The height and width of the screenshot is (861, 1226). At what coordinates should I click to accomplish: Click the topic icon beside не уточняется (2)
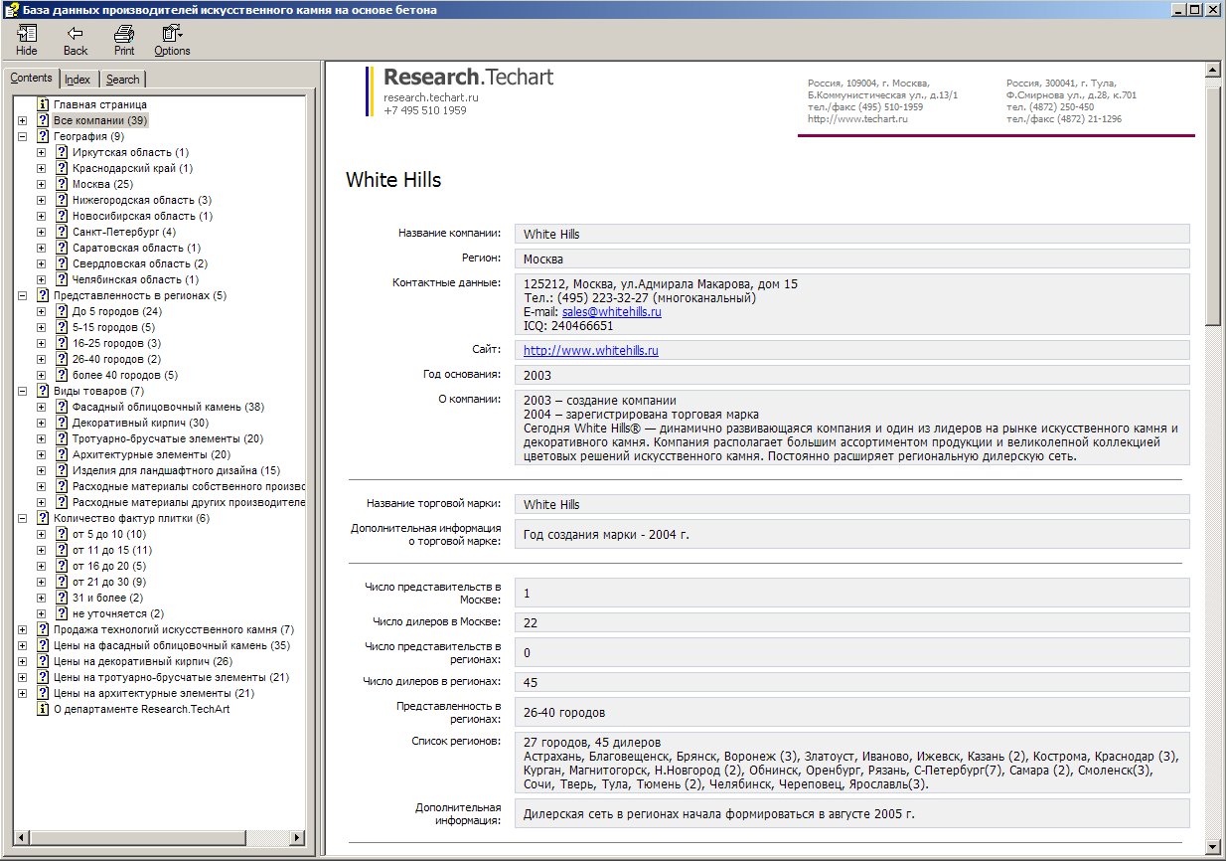(62, 613)
